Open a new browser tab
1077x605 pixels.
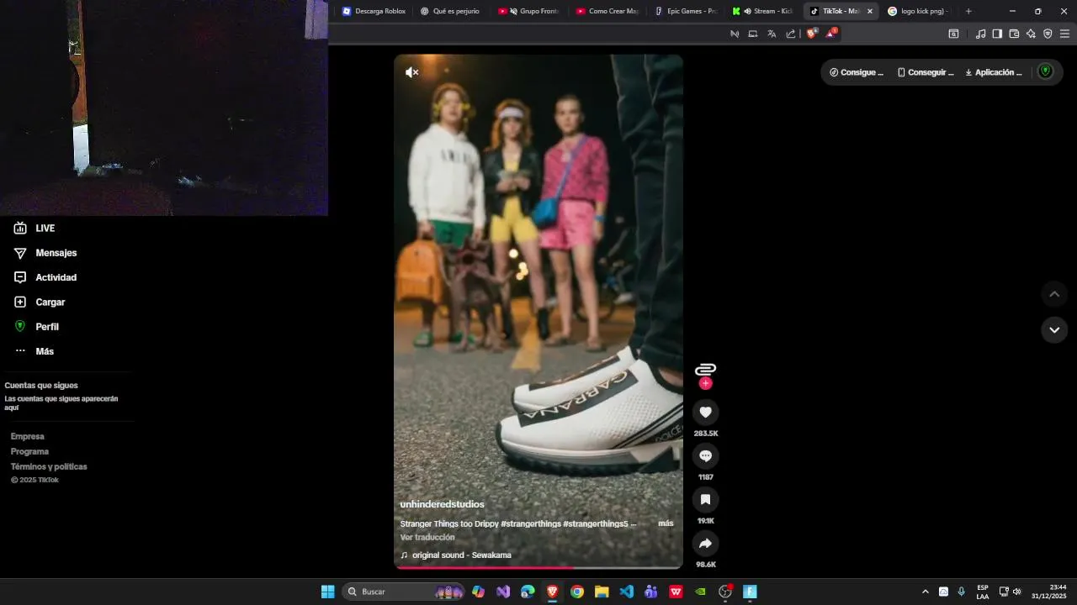tap(968, 11)
